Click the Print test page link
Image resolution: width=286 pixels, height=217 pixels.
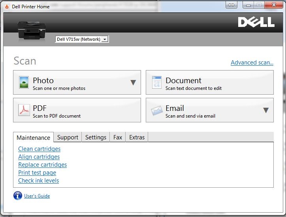pos(37,173)
